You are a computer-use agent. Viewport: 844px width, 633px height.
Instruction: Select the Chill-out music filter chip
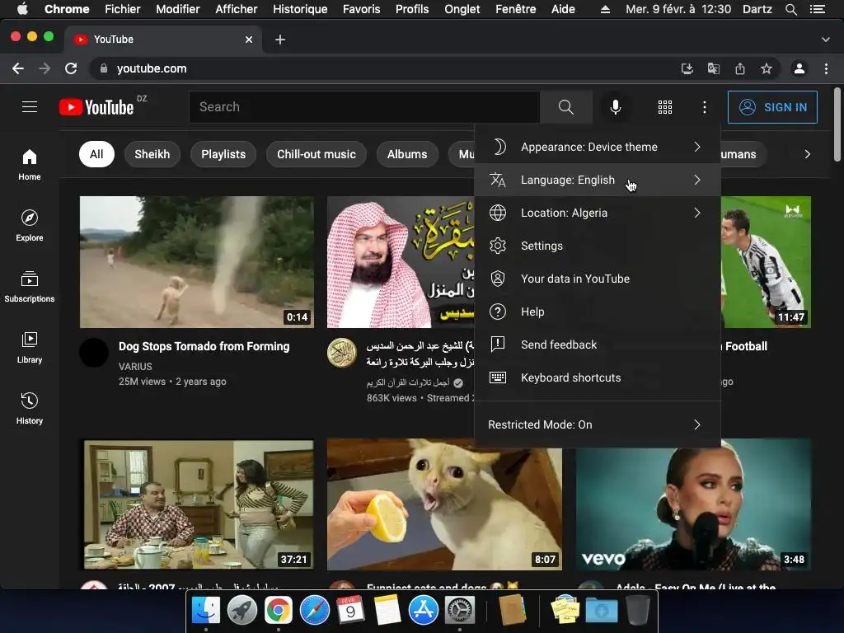tap(316, 154)
